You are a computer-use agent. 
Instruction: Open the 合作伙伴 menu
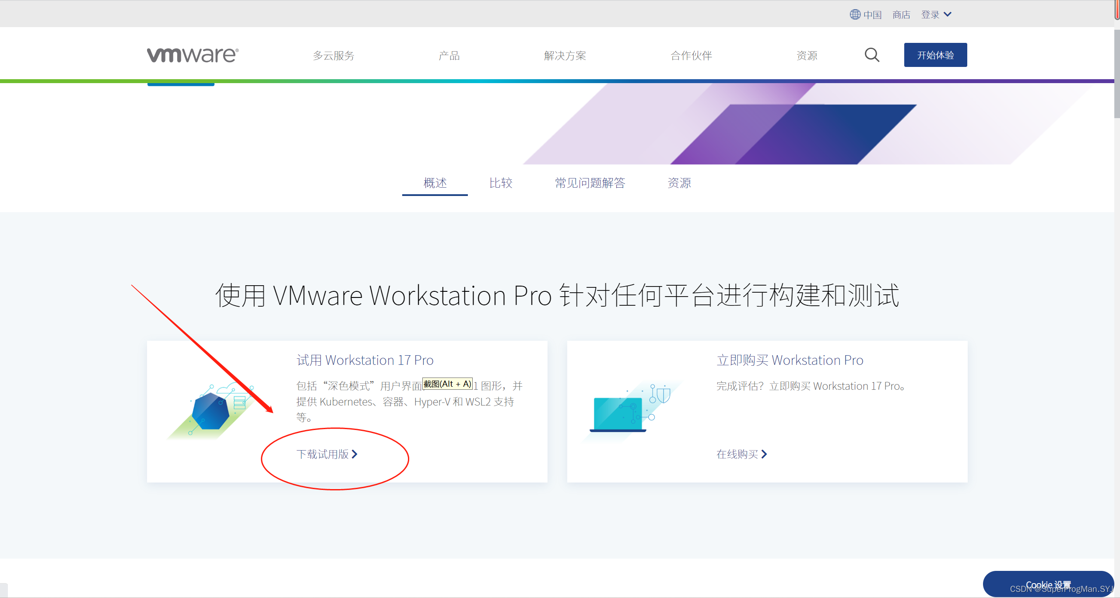coord(692,56)
